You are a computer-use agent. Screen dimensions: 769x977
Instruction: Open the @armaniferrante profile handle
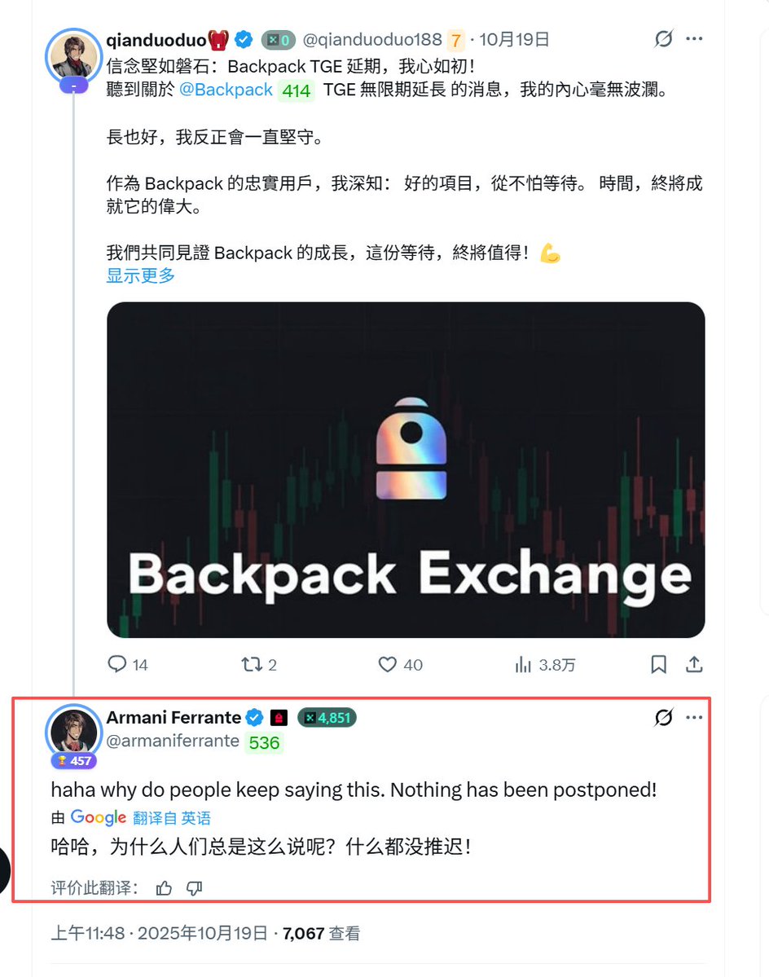tap(173, 741)
